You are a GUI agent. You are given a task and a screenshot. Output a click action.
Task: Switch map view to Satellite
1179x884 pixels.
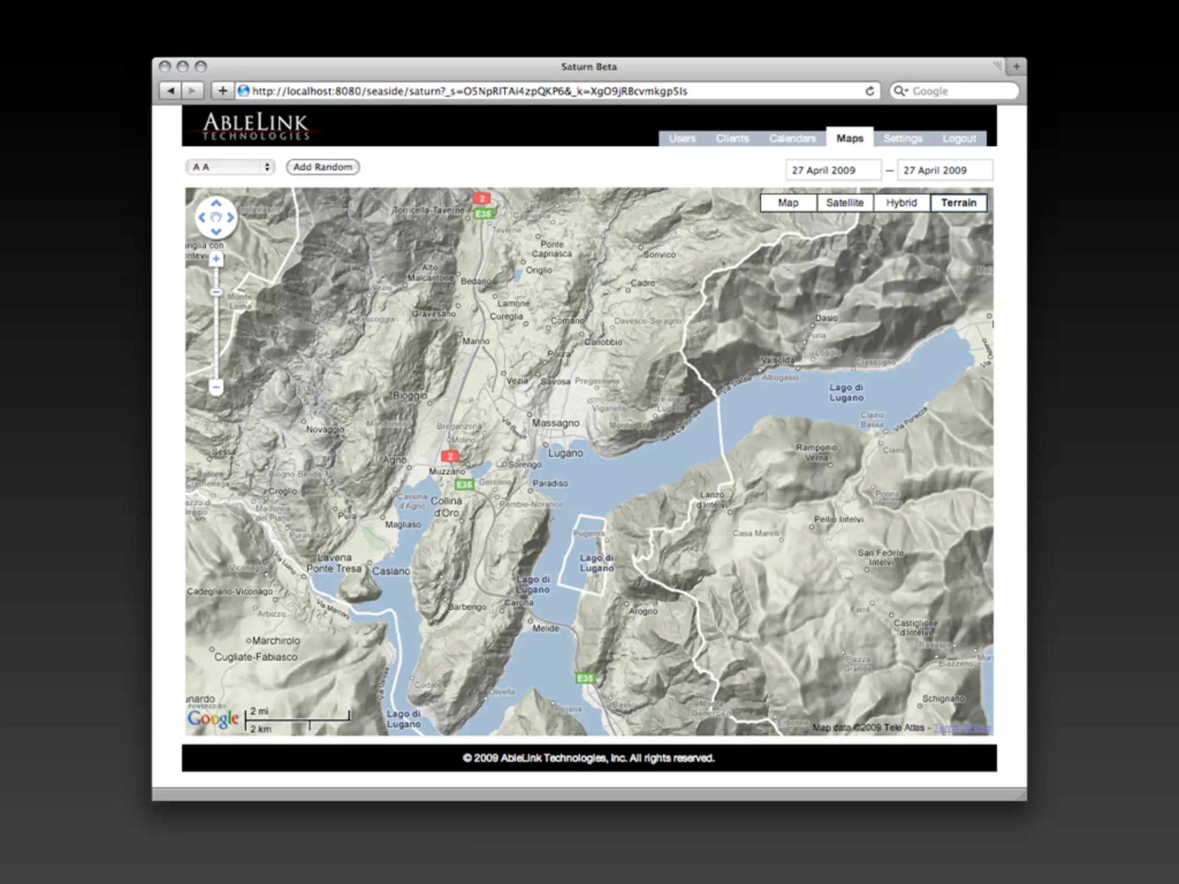coord(845,203)
